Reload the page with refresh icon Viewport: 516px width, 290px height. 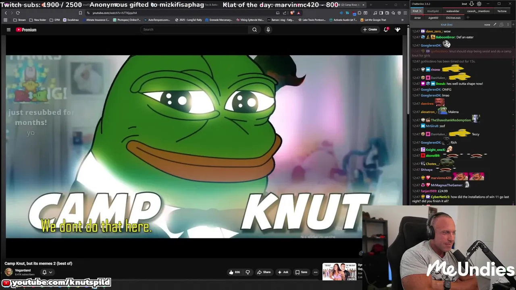click(18, 13)
